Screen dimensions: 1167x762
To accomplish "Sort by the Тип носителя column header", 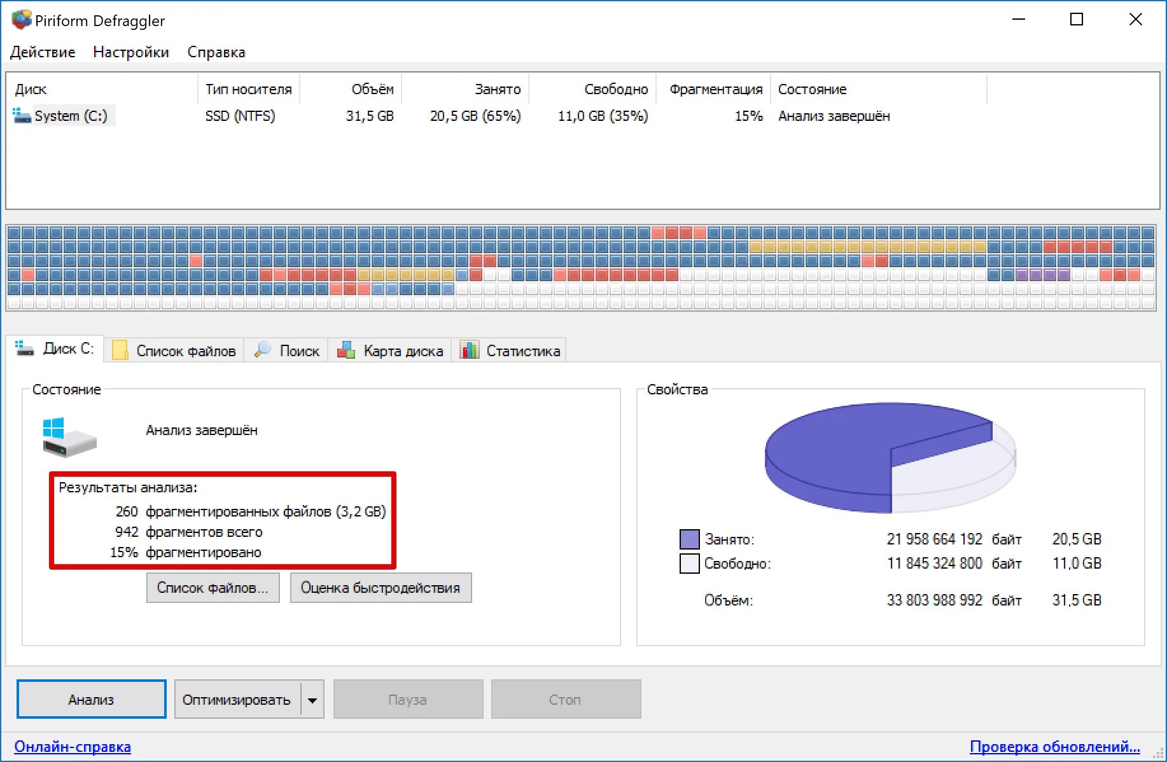I will (x=249, y=89).
